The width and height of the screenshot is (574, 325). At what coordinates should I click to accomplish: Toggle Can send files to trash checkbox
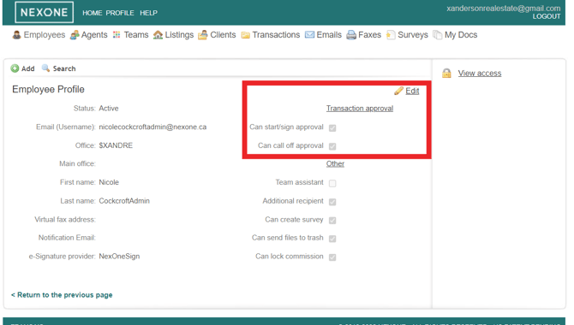(x=332, y=239)
